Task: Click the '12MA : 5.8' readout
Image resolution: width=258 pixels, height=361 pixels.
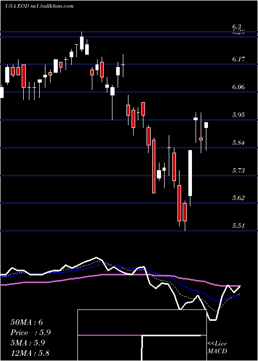Action: 30,353
